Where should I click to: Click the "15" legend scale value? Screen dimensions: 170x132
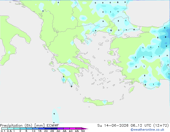40,131
